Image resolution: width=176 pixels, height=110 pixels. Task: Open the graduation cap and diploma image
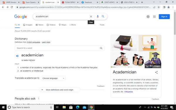coord(124,43)
